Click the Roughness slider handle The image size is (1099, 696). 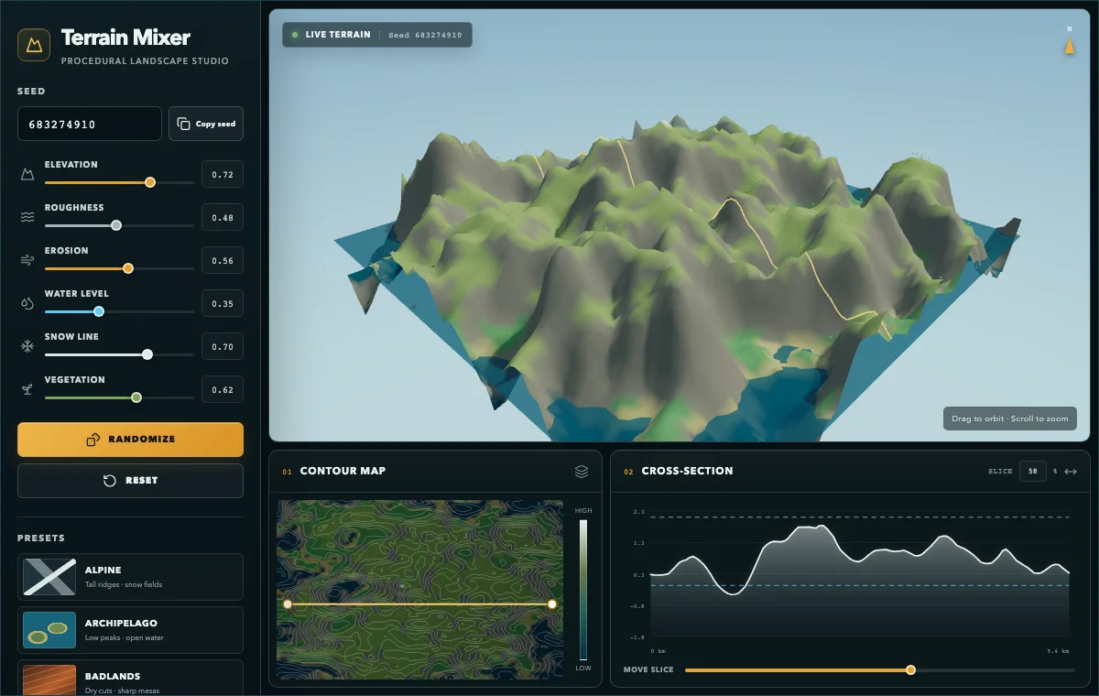(116, 225)
